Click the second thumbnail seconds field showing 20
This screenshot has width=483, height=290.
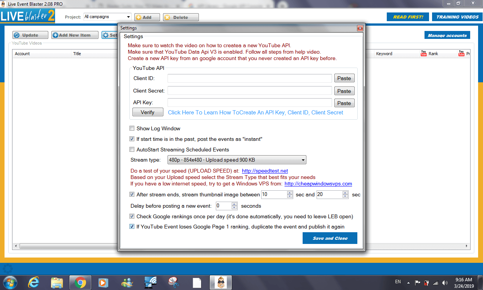pyautogui.click(x=329, y=194)
